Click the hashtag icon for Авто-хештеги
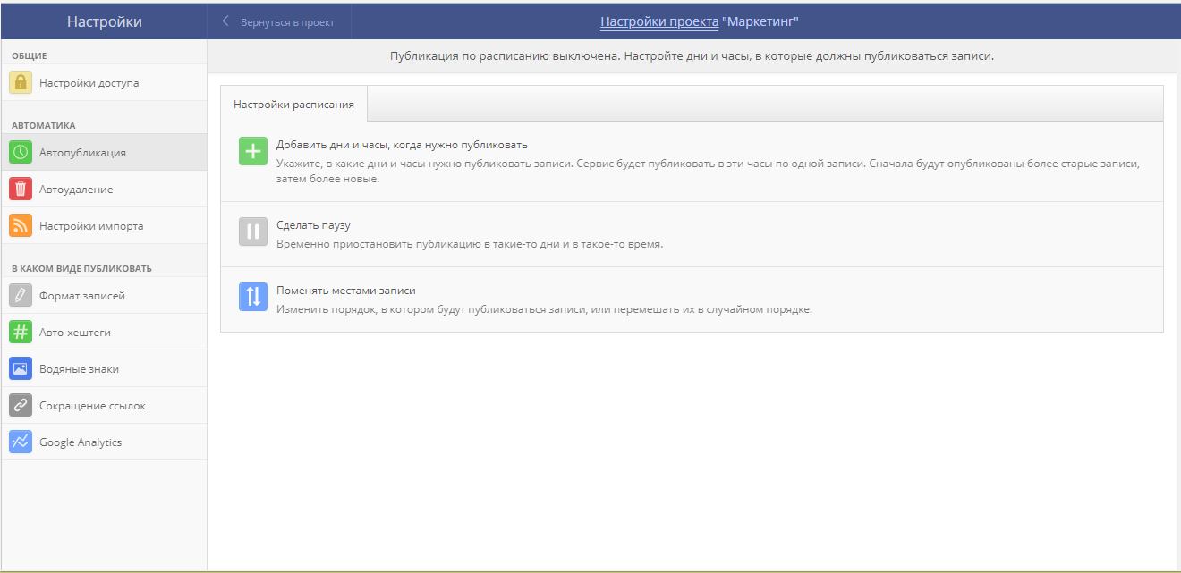 point(18,333)
